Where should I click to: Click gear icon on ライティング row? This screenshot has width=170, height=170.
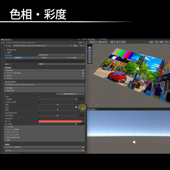coord(83,73)
